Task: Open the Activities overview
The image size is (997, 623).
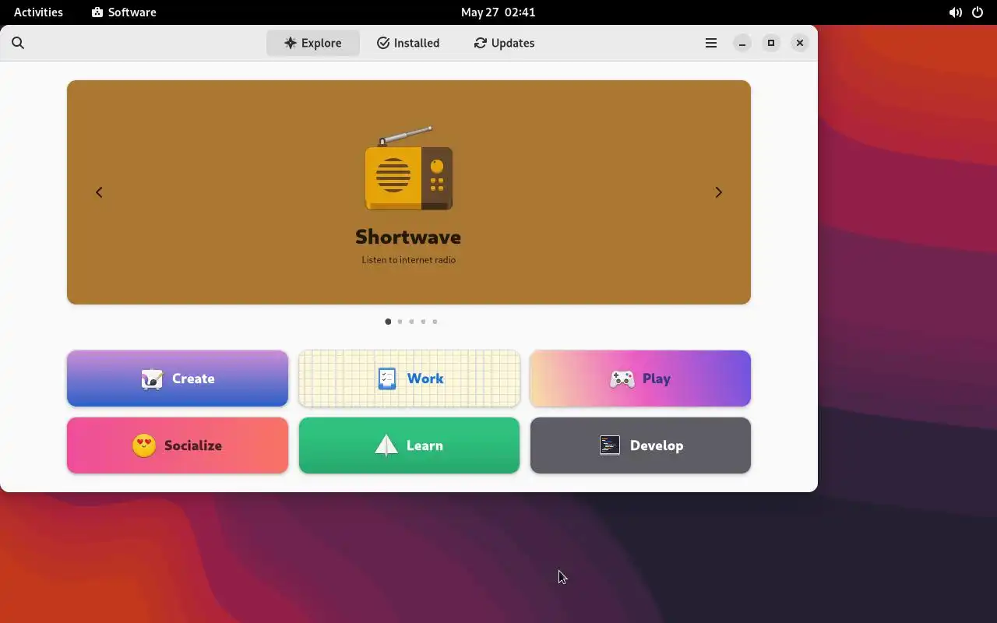Action: [x=38, y=12]
